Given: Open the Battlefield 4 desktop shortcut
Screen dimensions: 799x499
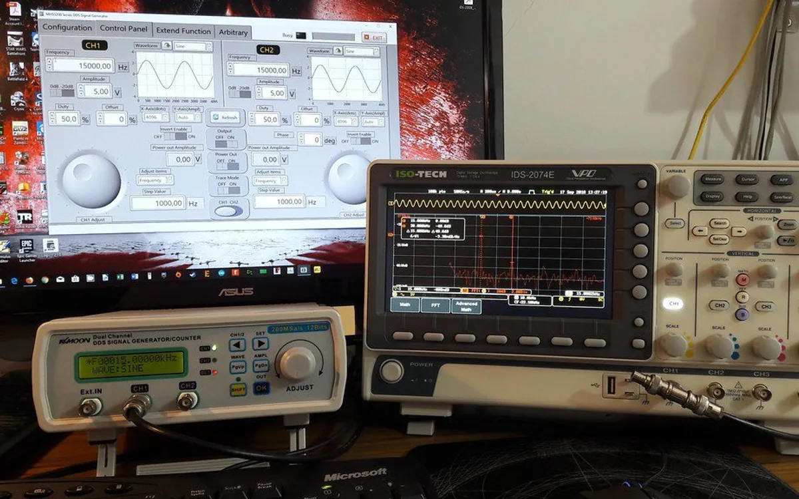Looking at the screenshot, I should click(16, 71).
